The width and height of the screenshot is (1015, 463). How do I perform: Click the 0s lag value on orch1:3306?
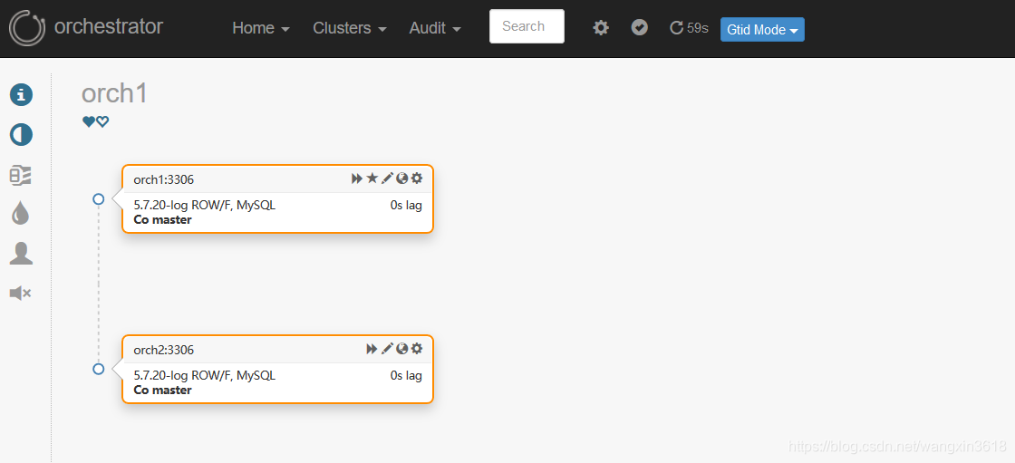(x=406, y=206)
